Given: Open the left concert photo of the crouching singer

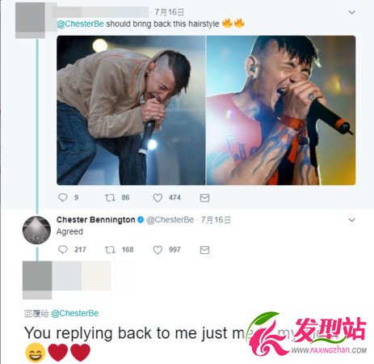Looking at the screenshot, I should click(131, 110).
